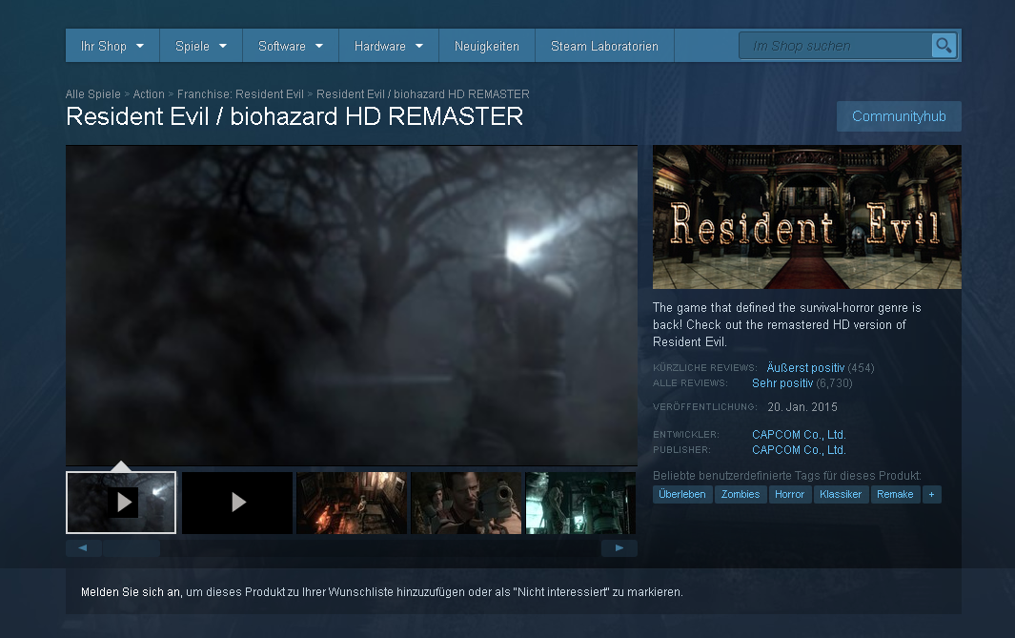Click publisher CAPCOM Co., Ltd. link

click(x=799, y=450)
